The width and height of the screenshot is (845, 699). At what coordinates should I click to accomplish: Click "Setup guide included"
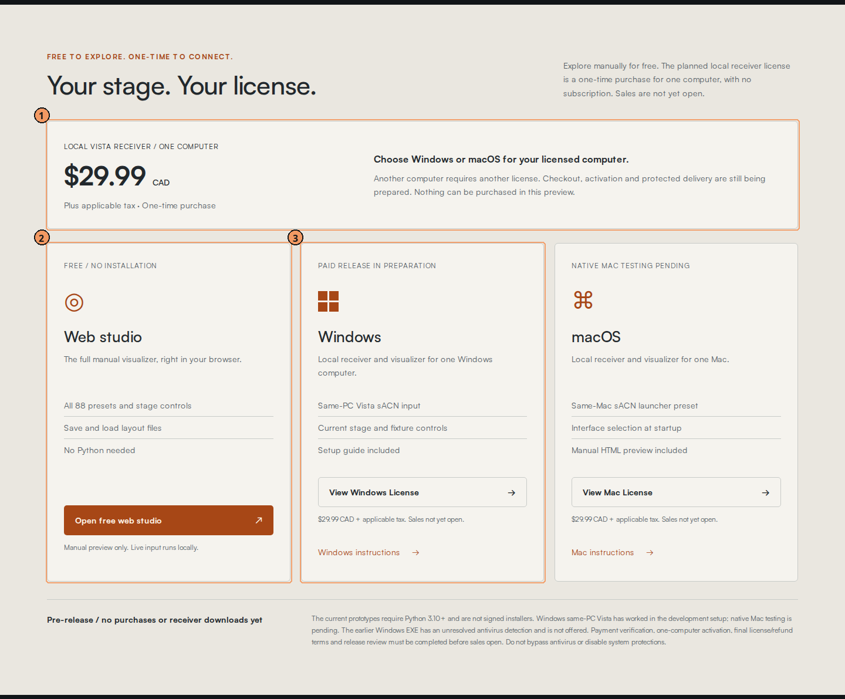point(359,451)
